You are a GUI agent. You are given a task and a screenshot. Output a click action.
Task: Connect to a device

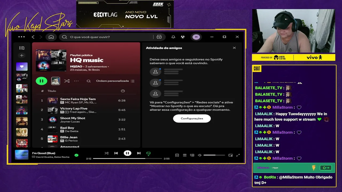(x=192, y=155)
